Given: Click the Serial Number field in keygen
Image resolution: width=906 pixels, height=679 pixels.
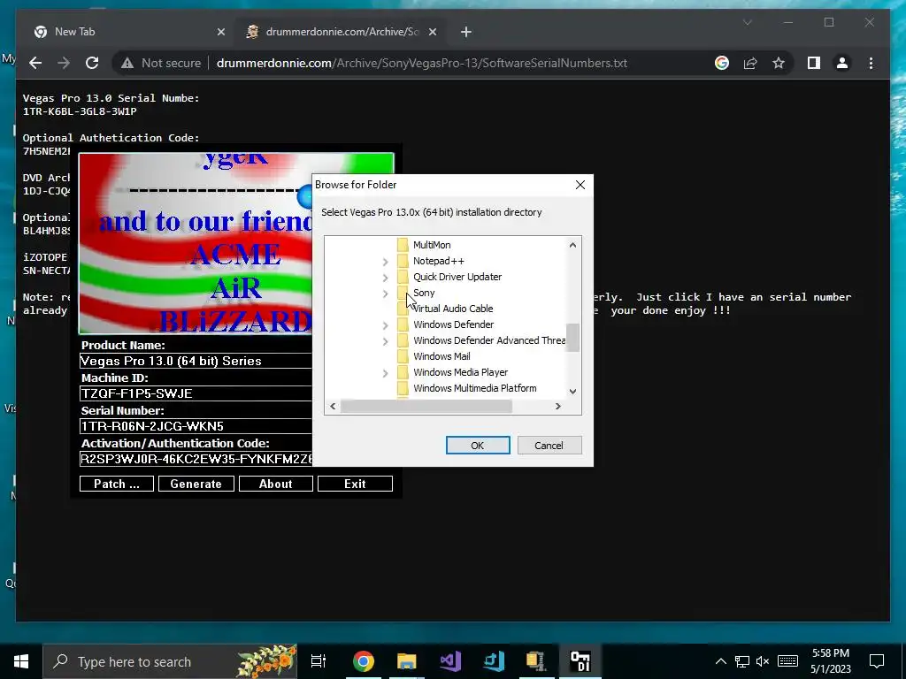Looking at the screenshot, I should coord(196,426).
